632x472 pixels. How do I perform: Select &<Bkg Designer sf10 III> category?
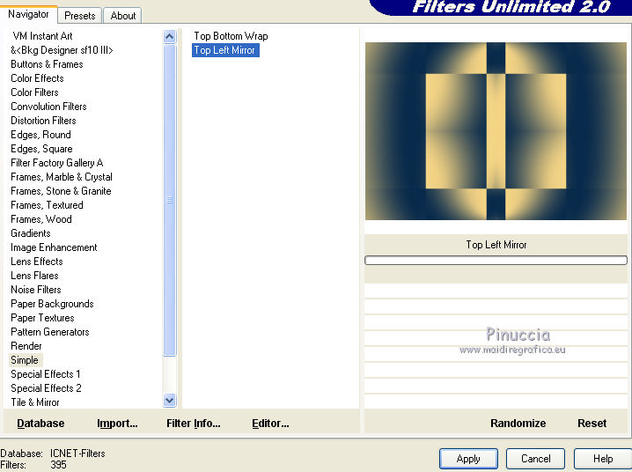pos(62,50)
